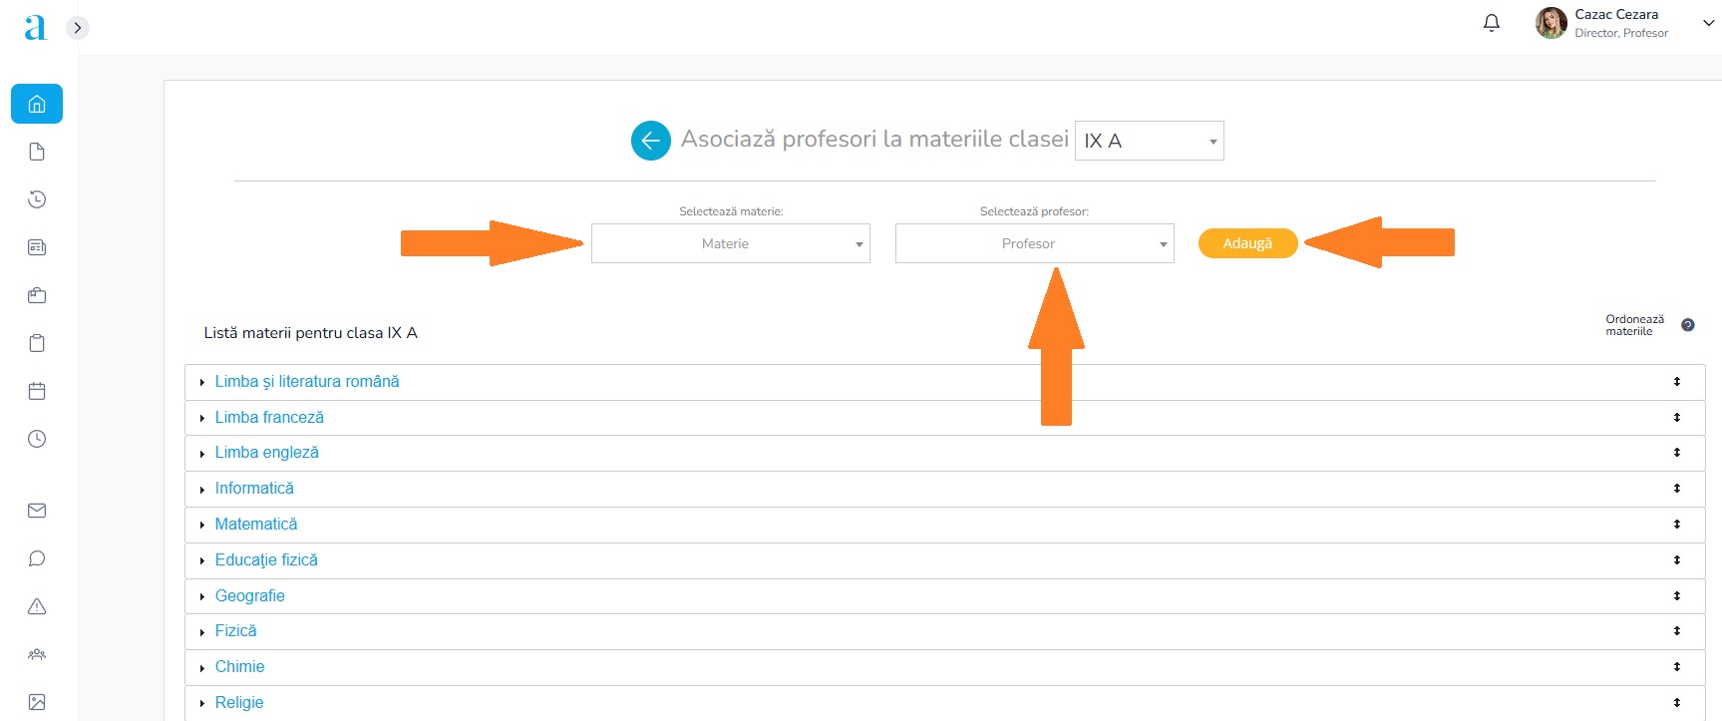Click the notifications bell icon
The image size is (1722, 721).
click(x=1492, y=23)
